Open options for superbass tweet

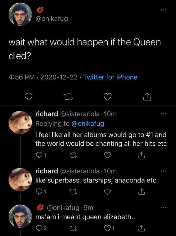coord(164,171)
